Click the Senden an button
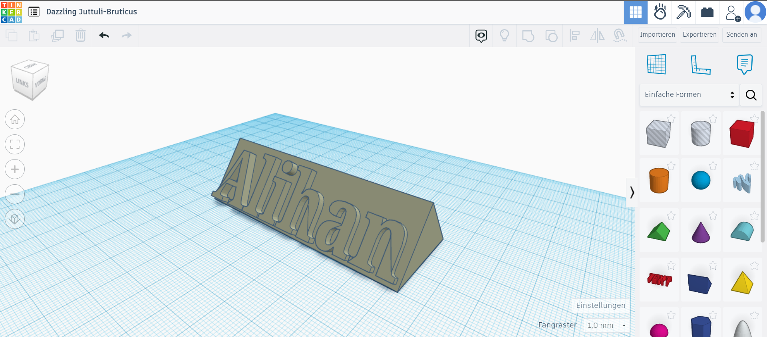Image resolution: width=767 pixels, height=337 pixels. [x=741, y=35]
